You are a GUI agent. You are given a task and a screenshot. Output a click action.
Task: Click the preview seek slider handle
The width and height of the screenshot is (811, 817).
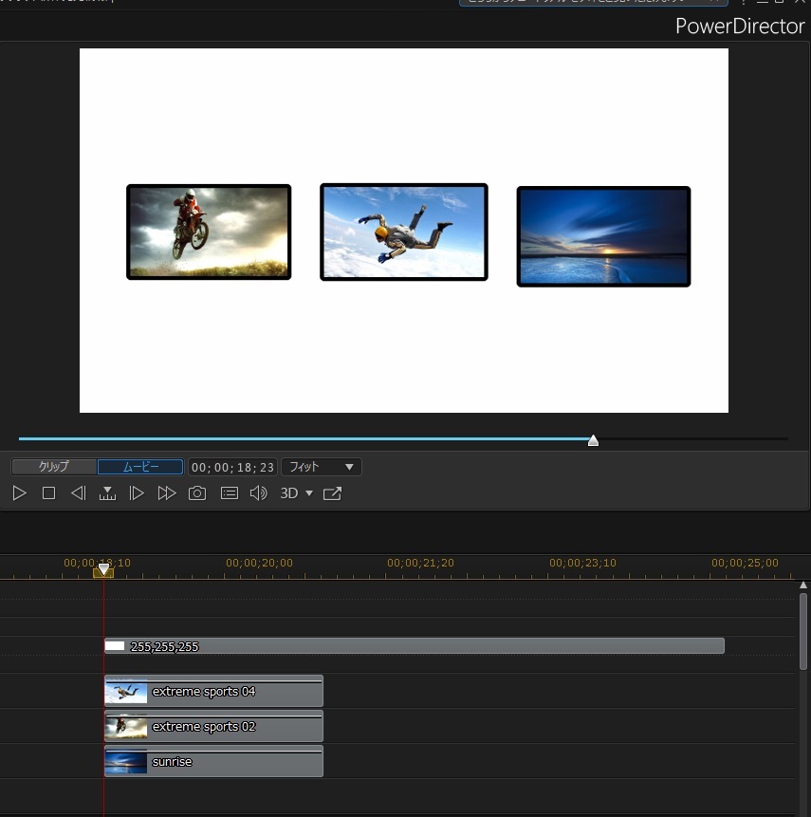pyautogui.click(x=593, y=441)
